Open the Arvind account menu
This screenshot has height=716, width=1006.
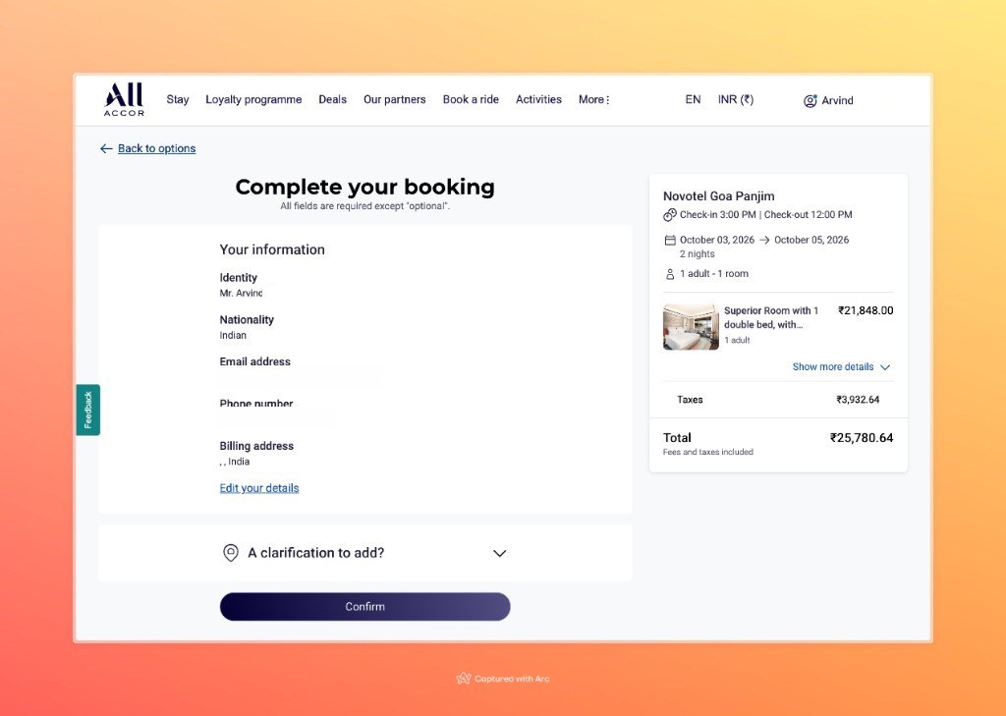[x=828, y=101]
